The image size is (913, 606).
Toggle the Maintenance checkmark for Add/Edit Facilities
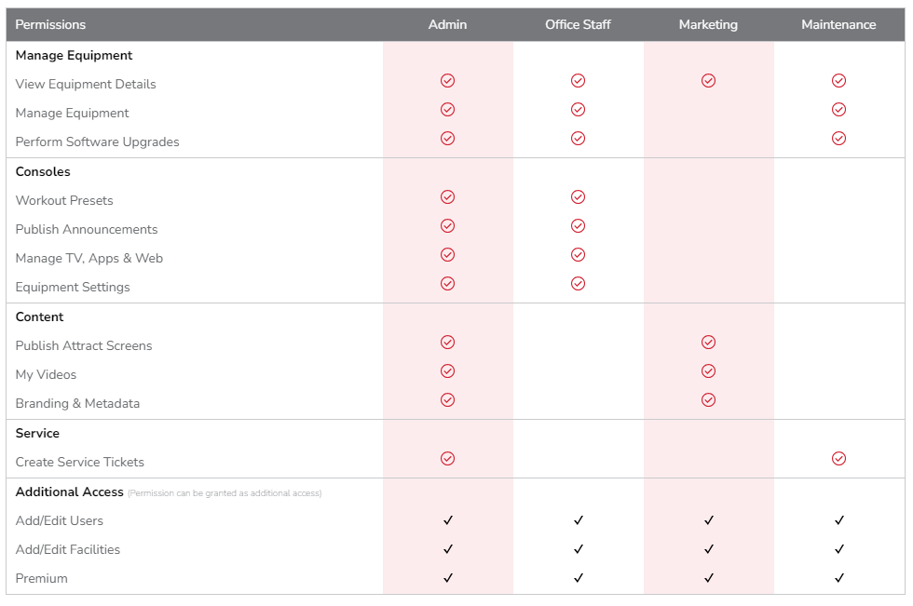[838, 549]
